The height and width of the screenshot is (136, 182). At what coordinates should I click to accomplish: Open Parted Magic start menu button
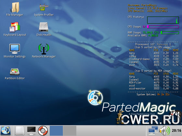coord(6,131)
